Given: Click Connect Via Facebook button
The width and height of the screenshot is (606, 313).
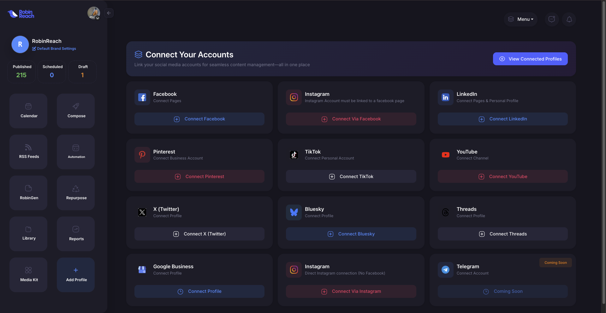Looking at the screenshot, I should click(351, 119).
